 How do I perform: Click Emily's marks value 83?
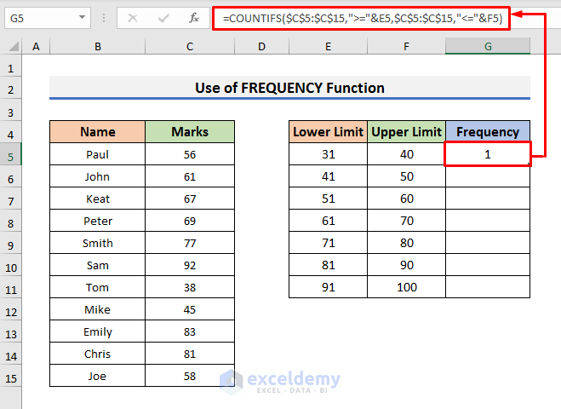[x=190, y=331]
